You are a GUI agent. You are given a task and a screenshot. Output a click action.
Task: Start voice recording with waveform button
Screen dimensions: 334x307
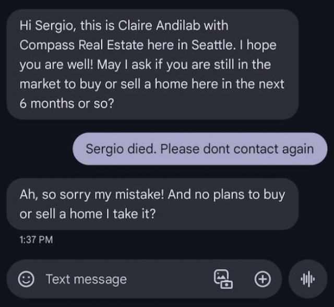[309, 279]
